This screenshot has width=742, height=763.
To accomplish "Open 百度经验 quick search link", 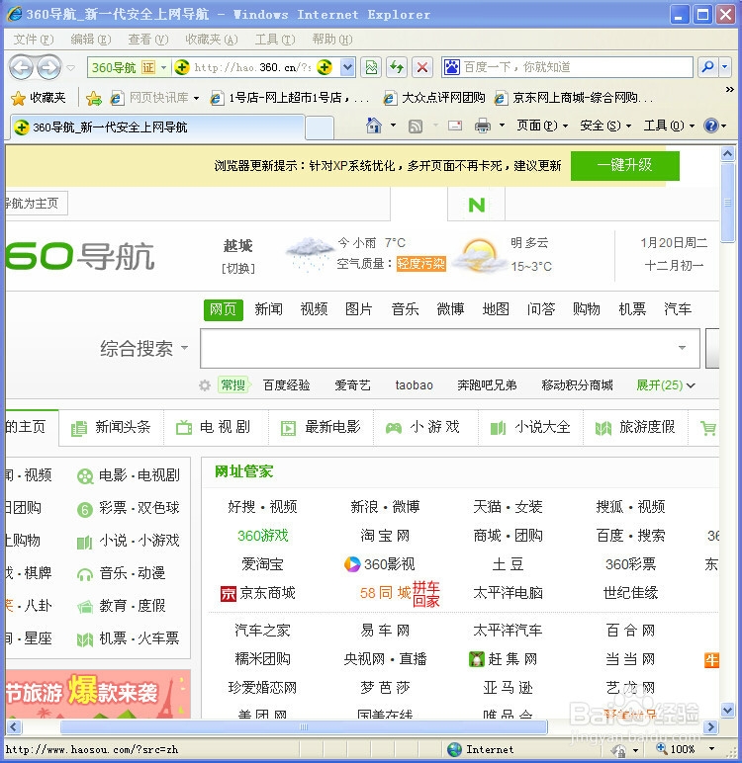I will [287, 385].
